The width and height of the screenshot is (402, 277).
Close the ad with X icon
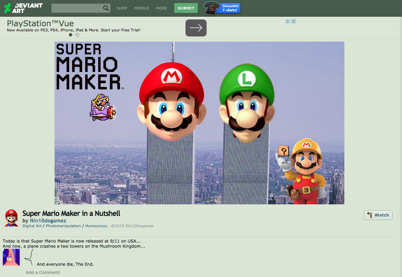[x=294, y=21]
